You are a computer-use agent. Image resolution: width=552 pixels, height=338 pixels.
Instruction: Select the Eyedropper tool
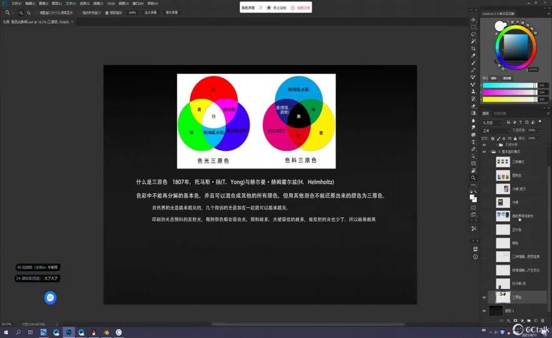click(x=474, y=56)
